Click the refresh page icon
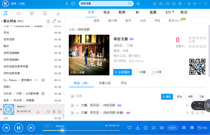This screenshot has width=210, height=135. point(73,4)
